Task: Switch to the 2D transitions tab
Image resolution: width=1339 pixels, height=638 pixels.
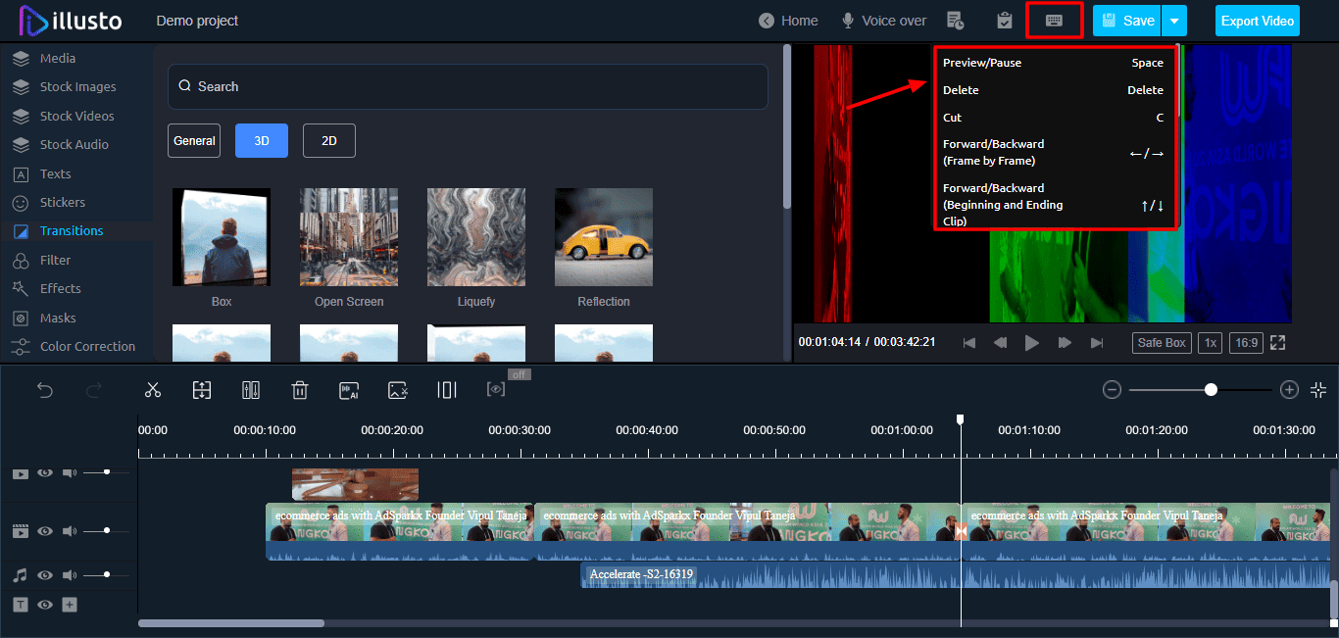Action: point(329,141)
